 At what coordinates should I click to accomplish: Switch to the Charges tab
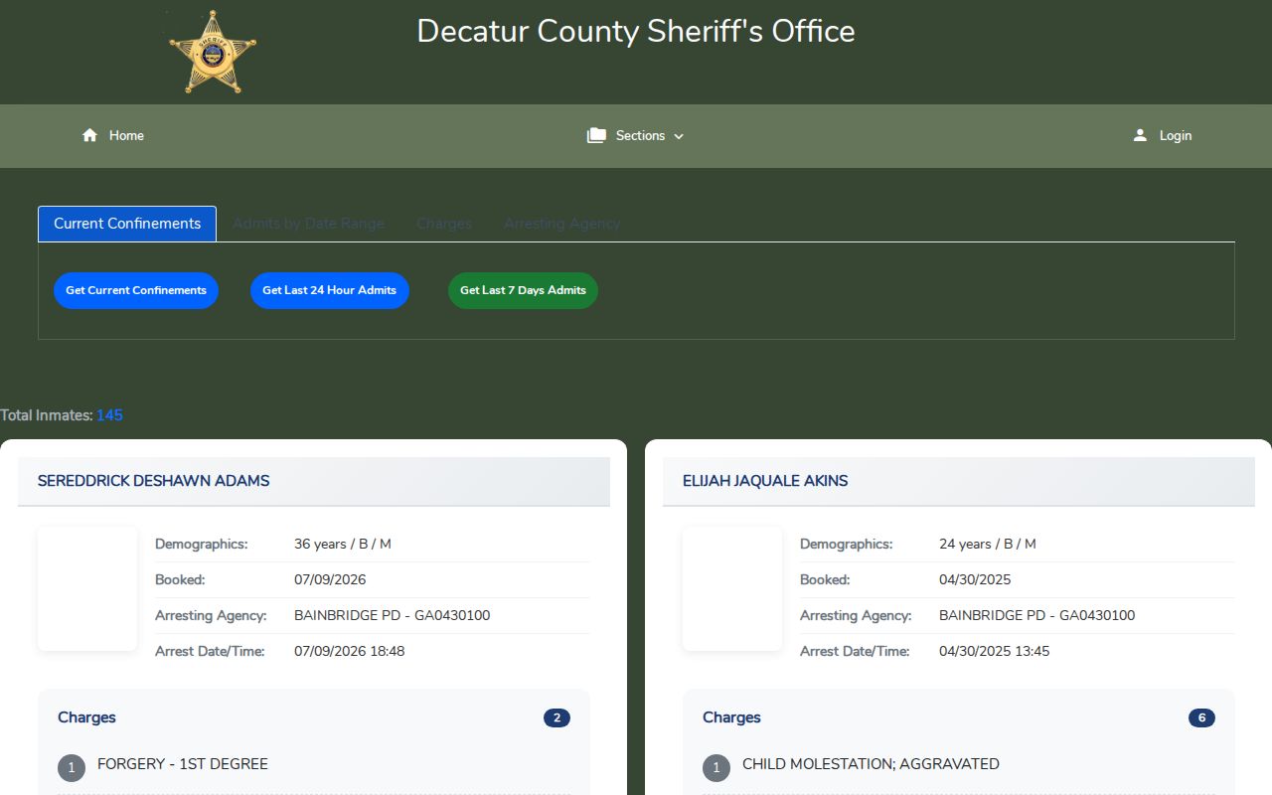[444, 224]
